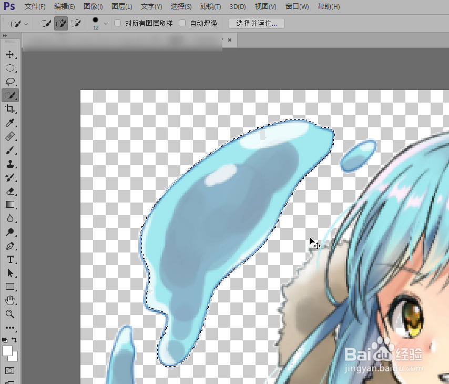Screen dimensions: 449x384
Task: Click the brush size preview showing 12
Action: (96, 23)
